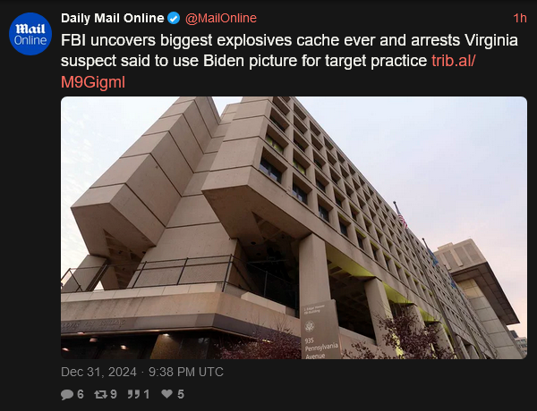
Task: Click the 935 Pennsylvania Avenue sign in photo
Action: coord(321,330)
